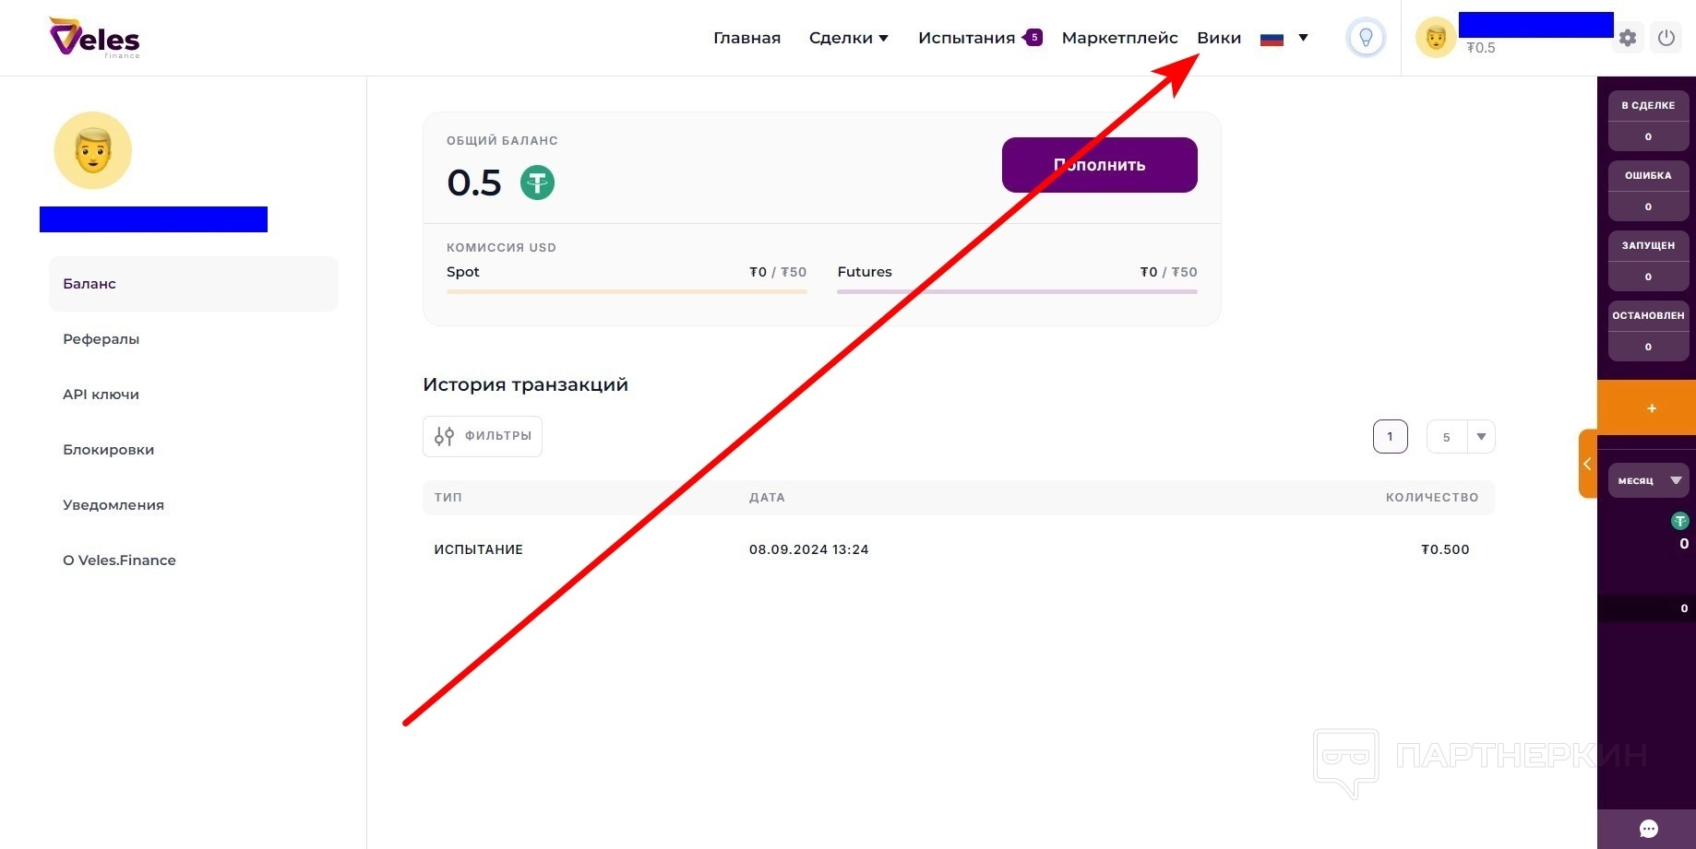Click the Испытание transaction row type
Image resolution: width=1696 pixels, height=849 pixels.
tap(478, 549)
